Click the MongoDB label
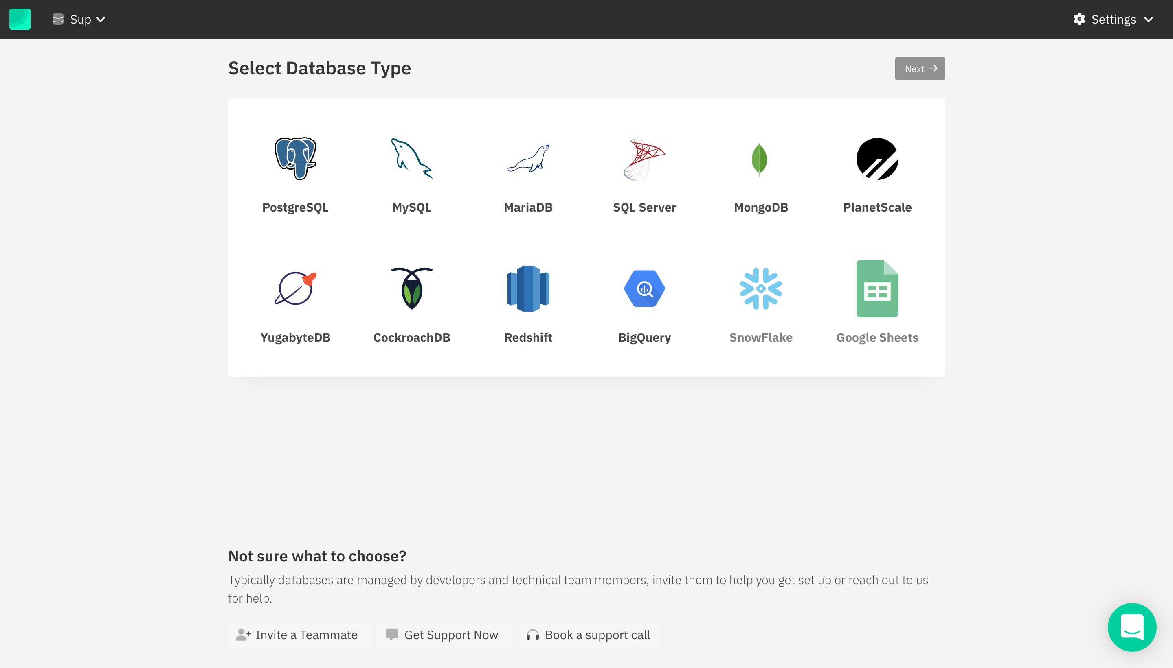Screen dimensions: 1173x668 click(x=760, y=207)
